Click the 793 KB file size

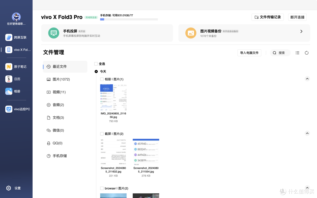(x=113, y=121)
